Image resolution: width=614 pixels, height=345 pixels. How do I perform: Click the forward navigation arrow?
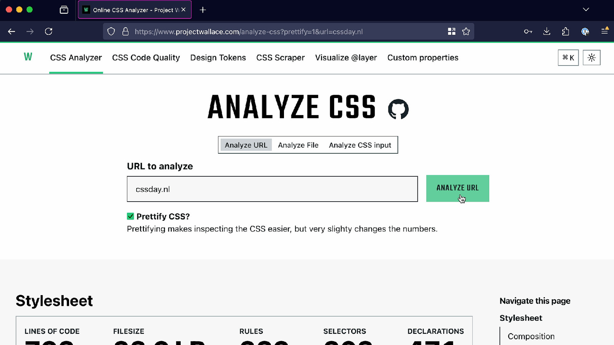click(30, 31)
